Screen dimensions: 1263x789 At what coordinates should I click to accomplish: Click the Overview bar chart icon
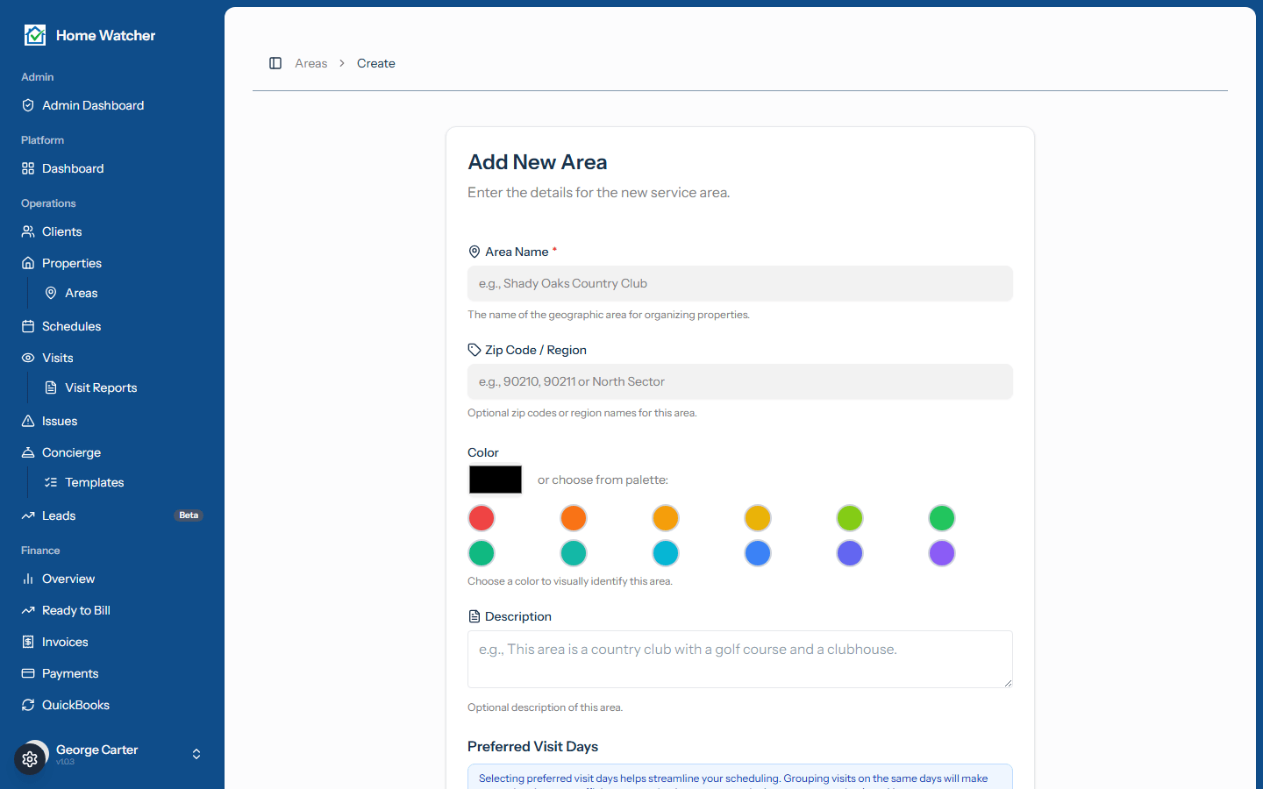[x=28, y=579]
